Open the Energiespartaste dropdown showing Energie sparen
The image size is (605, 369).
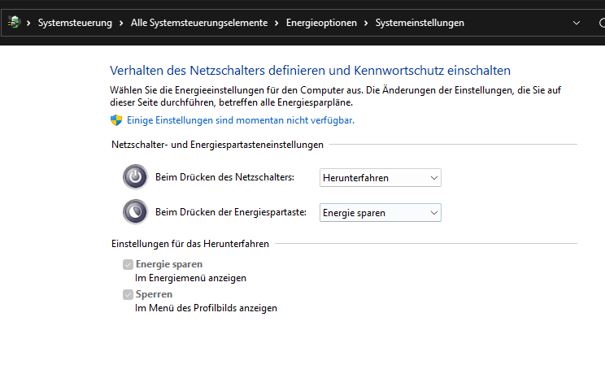[380, 213]
